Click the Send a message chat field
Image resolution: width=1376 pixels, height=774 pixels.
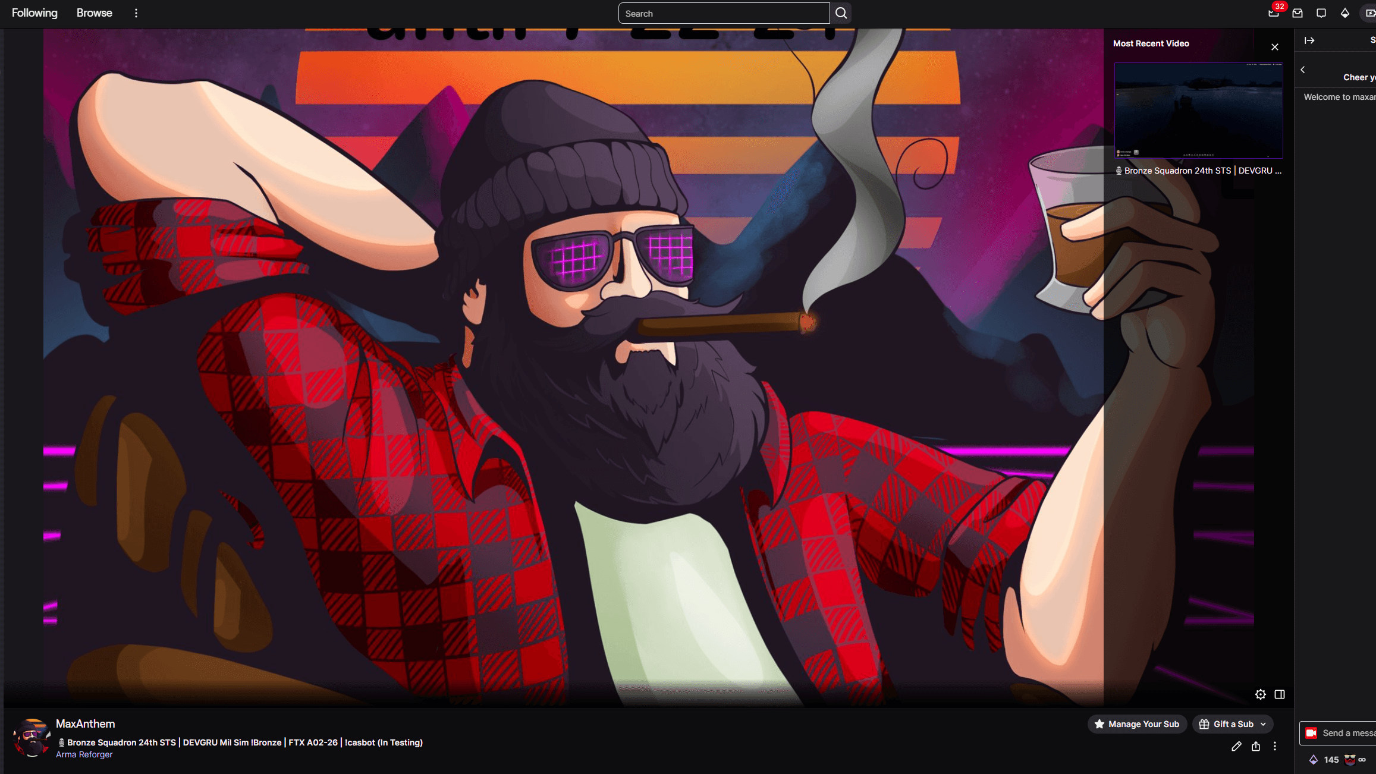pyautogui.click(x=1347, y=733)
